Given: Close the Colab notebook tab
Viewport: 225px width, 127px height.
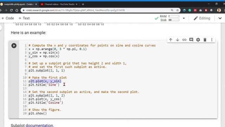Looking at the screenshot, I should coord(36,4).
